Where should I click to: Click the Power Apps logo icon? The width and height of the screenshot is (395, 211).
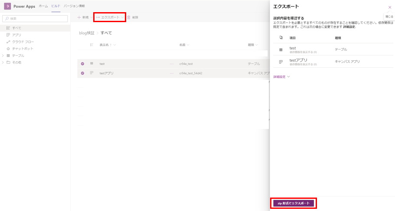coord(7,7)
